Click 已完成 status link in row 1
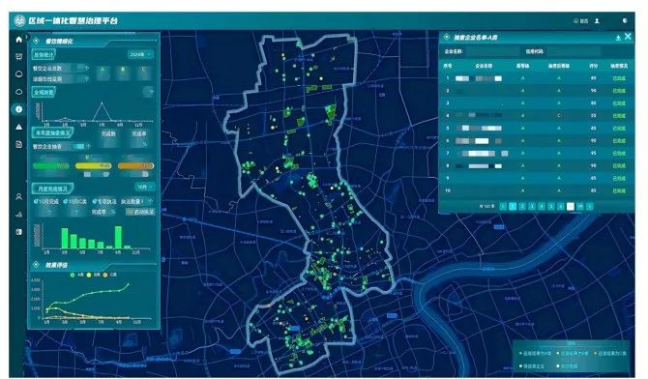This screenshot has width=648, height=379. 619,78
